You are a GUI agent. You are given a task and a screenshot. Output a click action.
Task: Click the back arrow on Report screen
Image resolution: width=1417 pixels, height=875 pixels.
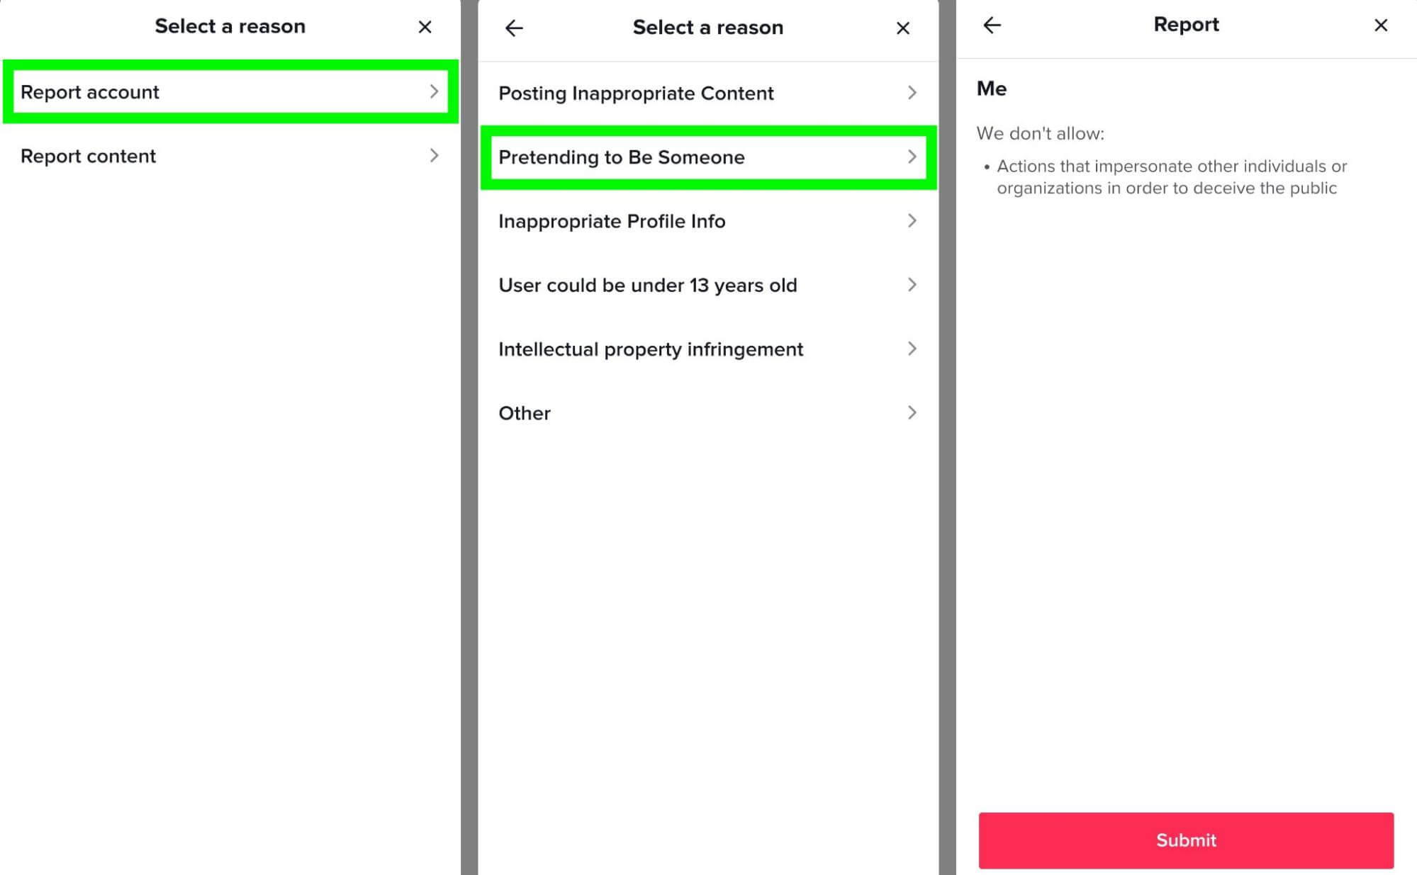coord(990,26)
